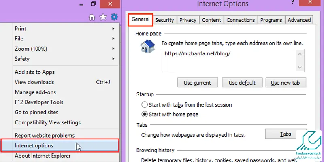
Task: Click the Tools gear icon
Action: 114,17
